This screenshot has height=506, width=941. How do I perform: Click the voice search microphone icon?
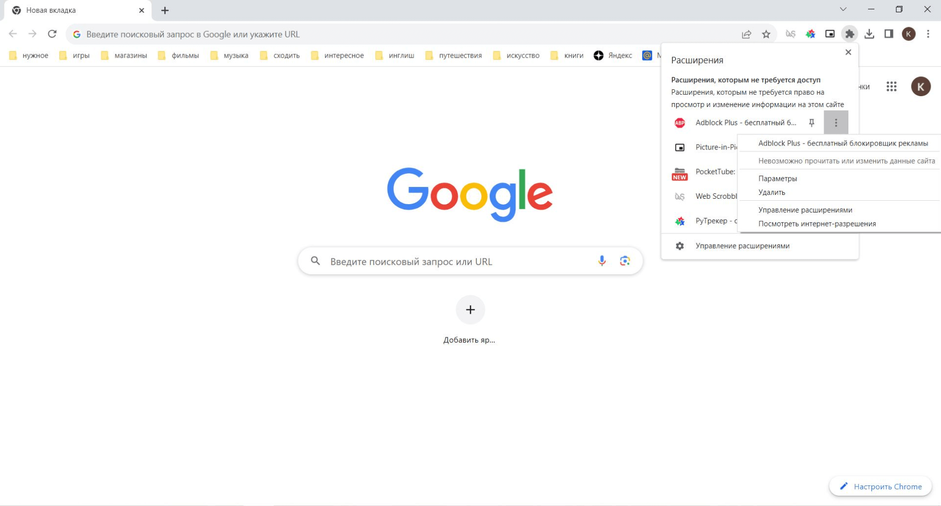point(602,261)
